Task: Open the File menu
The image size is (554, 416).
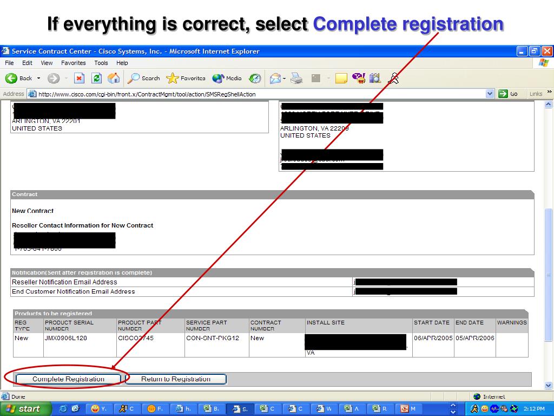Action: (x=10, y=63)
